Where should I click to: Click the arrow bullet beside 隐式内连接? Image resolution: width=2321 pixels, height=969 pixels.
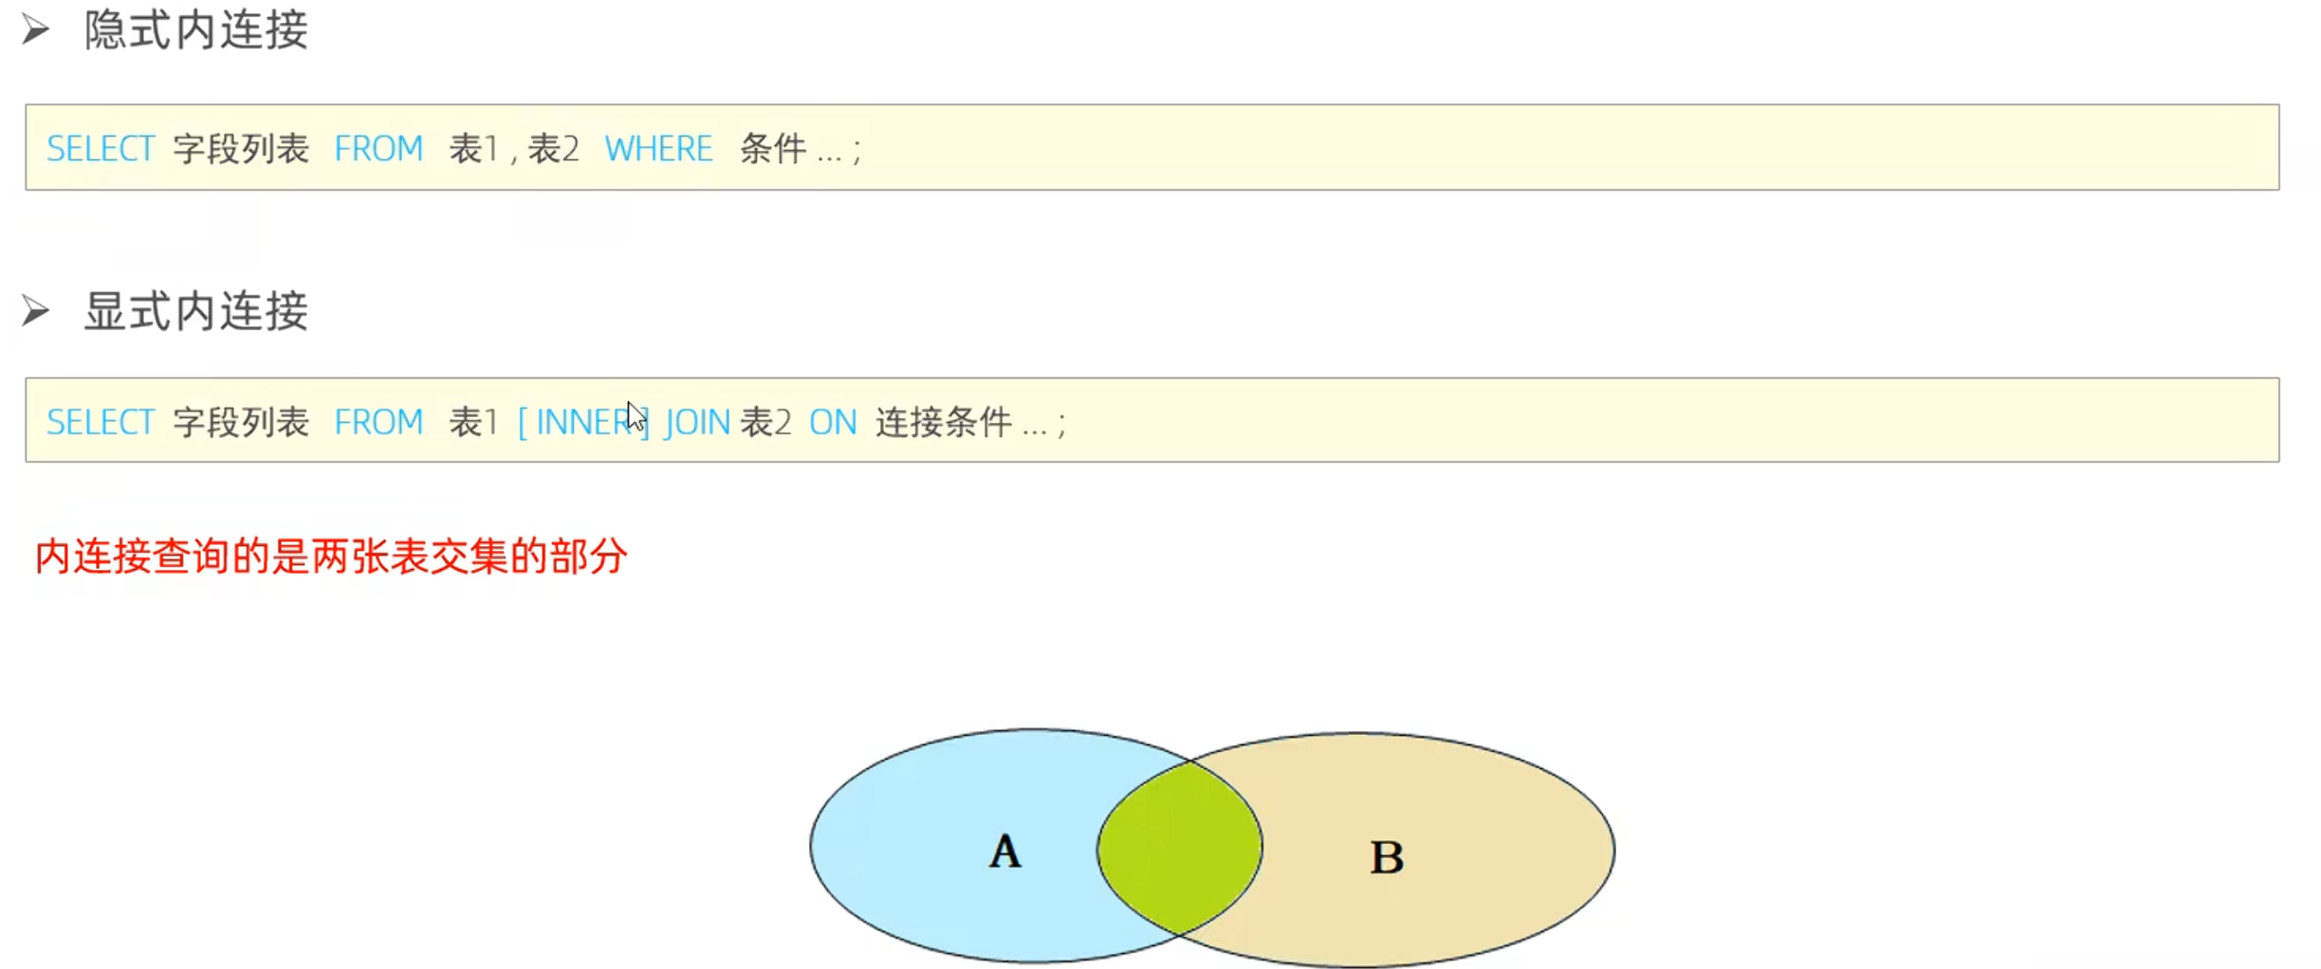pos(36,30)
